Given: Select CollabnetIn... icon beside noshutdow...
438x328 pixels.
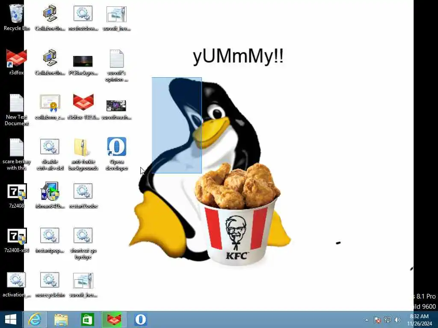Looking at the screenshot, I should click(50, 18).
